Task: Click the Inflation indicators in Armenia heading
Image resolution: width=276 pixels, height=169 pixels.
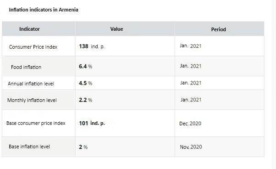Action: (44, 10)
